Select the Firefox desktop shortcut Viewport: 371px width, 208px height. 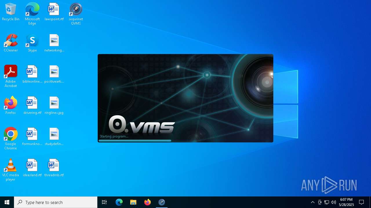click(x=11, y=106)
